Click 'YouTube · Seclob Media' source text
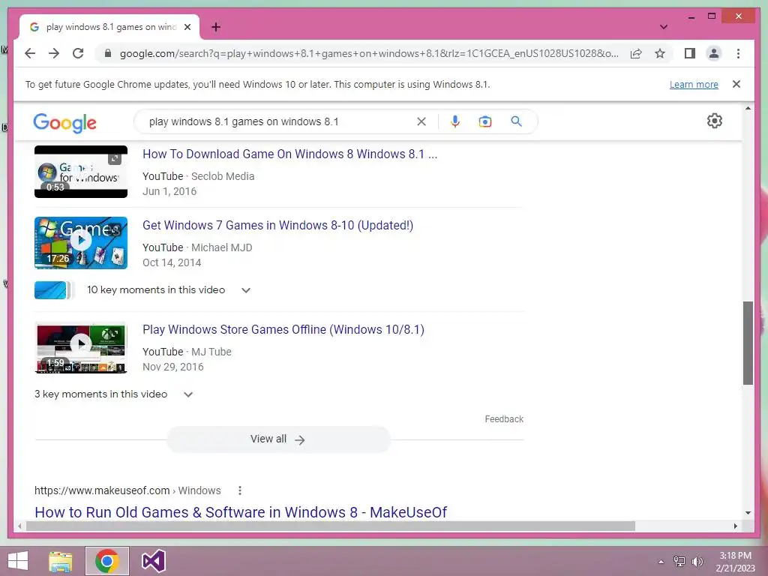This screenshot has height=576, width=768. point(198,176)
